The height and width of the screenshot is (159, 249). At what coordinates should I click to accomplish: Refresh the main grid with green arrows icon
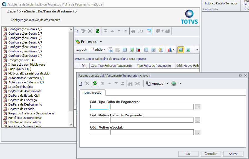coord(97,31)
